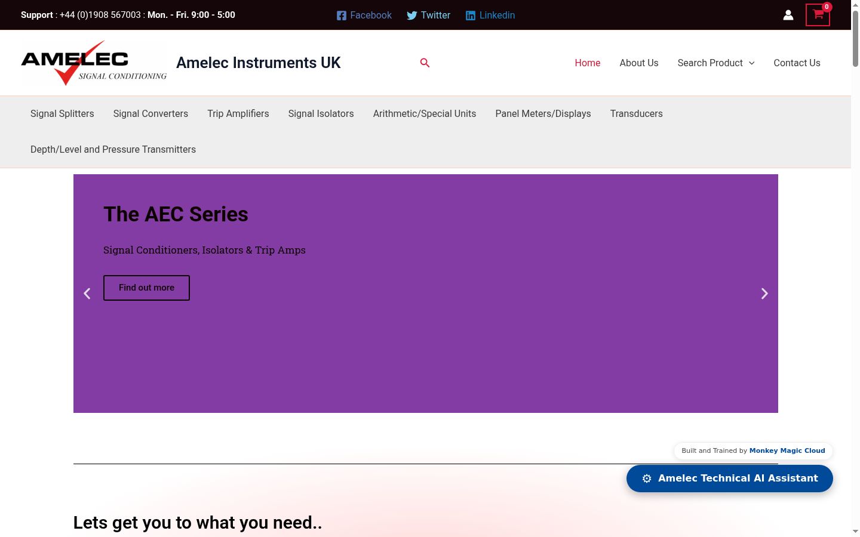The width and height of the screenshot is (860, 537).
Task: Click 'Signal Conditioners, Isolators & Trip Amps' text
Action: pos(204,250)
